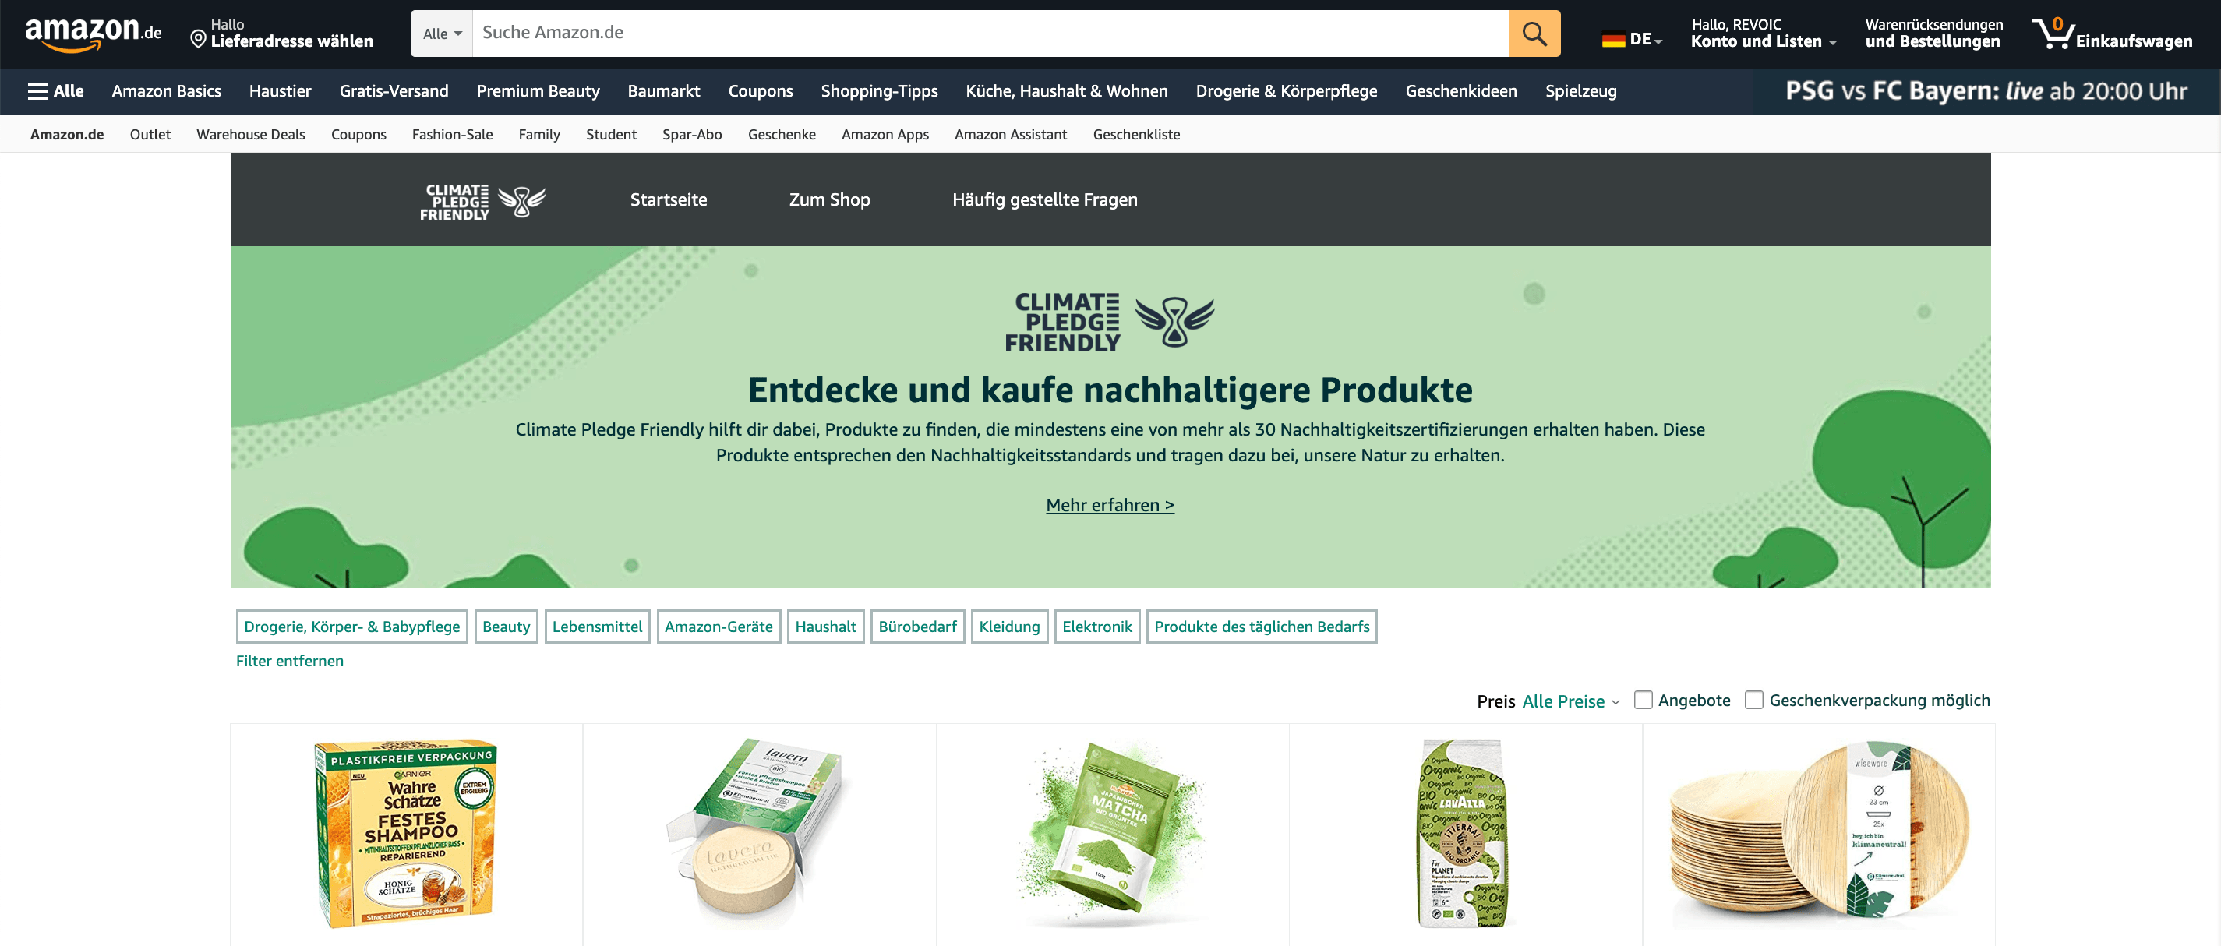Select the Alle Preise price slider
The width and height of the screenshot is (2221, 946).
click(x=1570, y=700)
